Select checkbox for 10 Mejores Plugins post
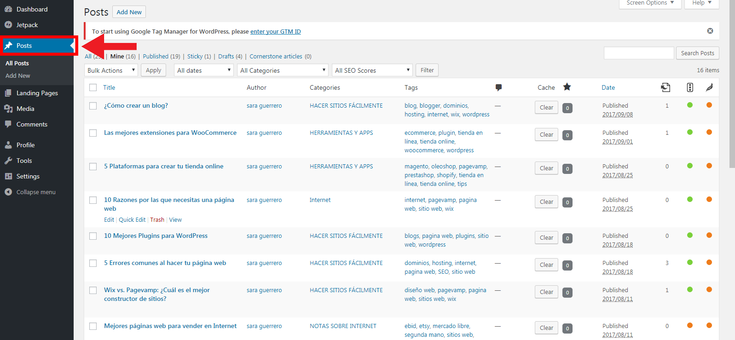This screenshot has height=340, width=735. point(93,236)
